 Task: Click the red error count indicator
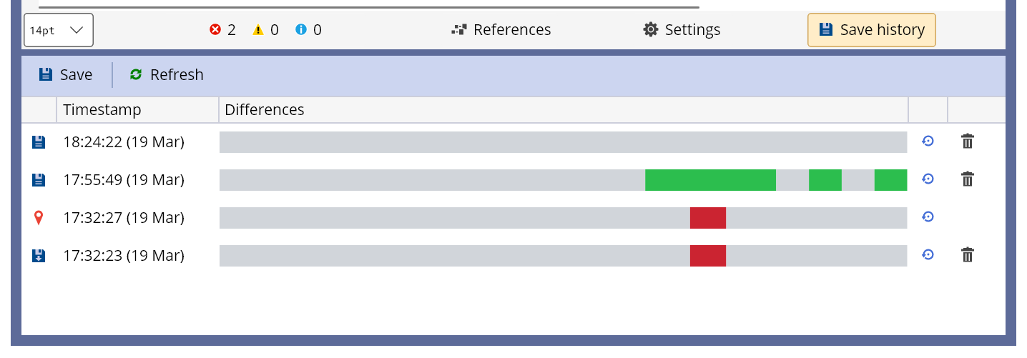(x=222, y=30)
